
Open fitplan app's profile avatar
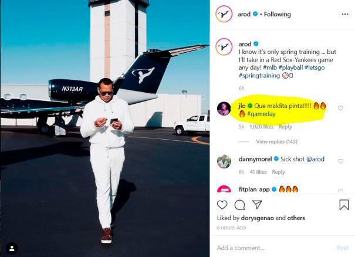(x=224, y=191)
